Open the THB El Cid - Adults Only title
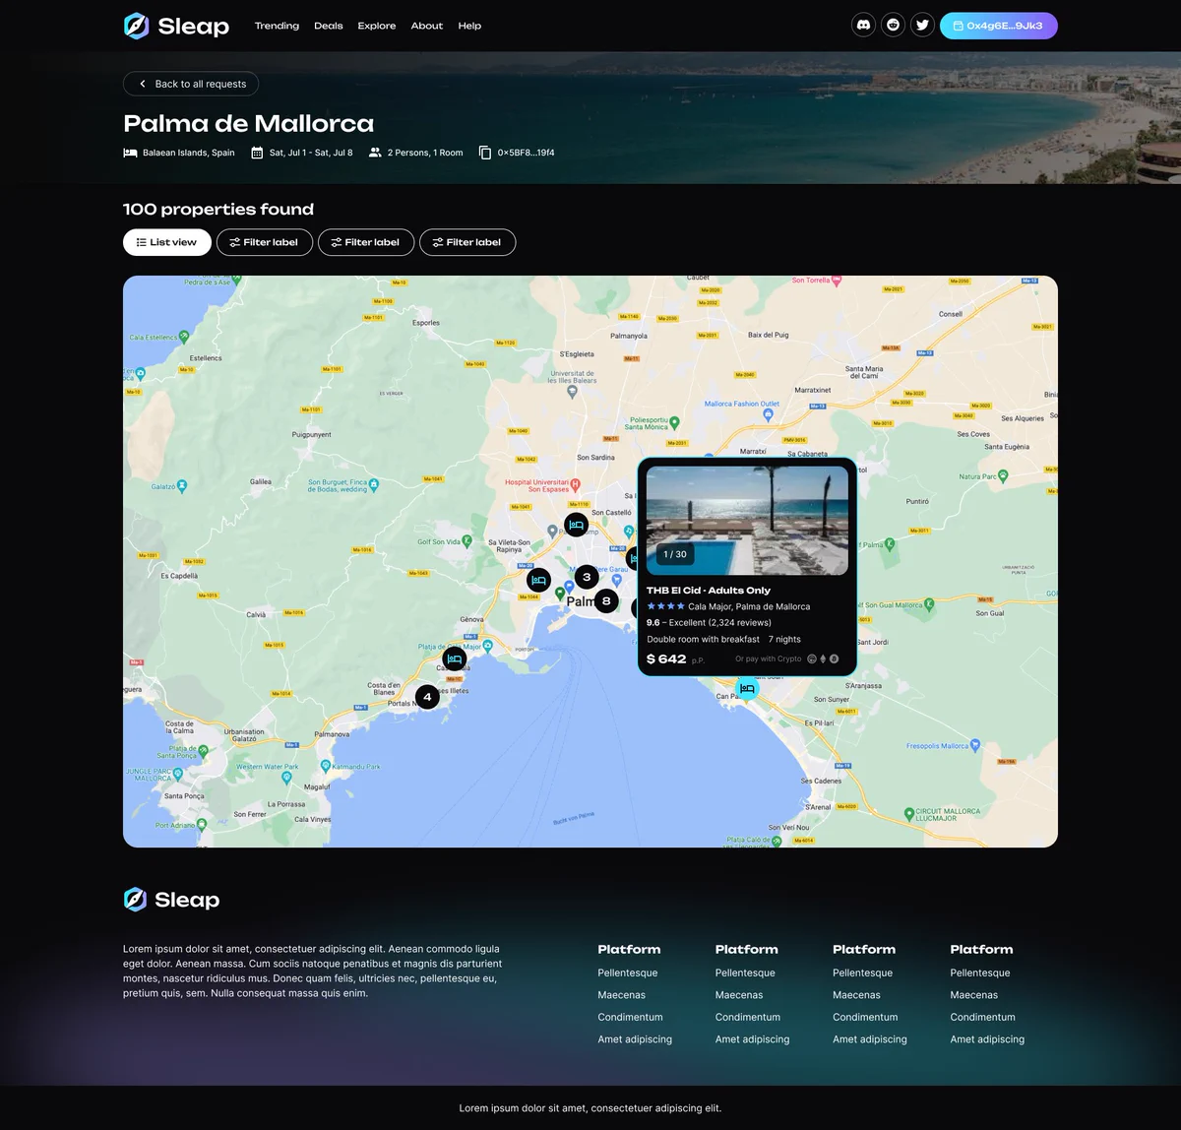The image size is (1181, 1130). [709, 591]
